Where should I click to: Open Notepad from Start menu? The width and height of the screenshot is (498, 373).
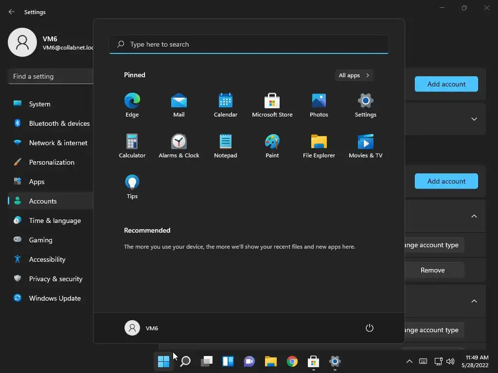(226, 146)
